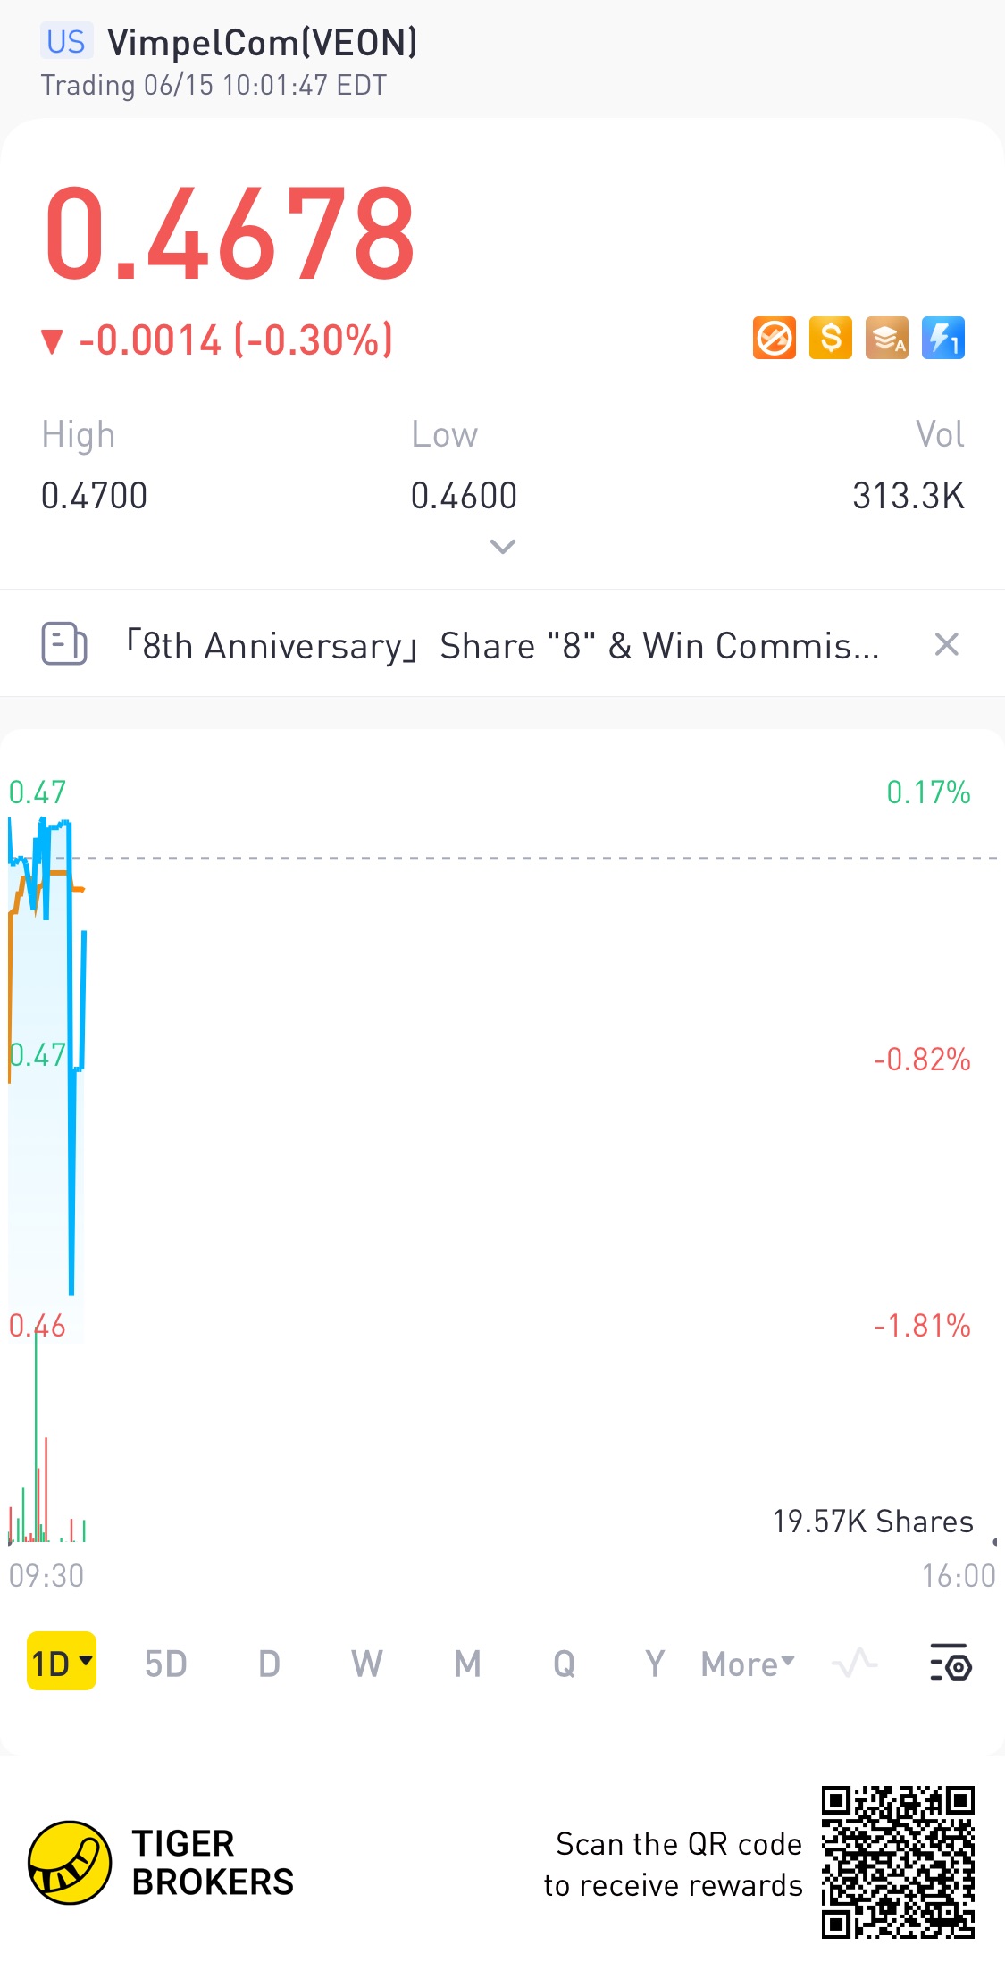Tap the announcement note icon
The height and width of the screenshot is (1970, 1005).
click(64, 644)
